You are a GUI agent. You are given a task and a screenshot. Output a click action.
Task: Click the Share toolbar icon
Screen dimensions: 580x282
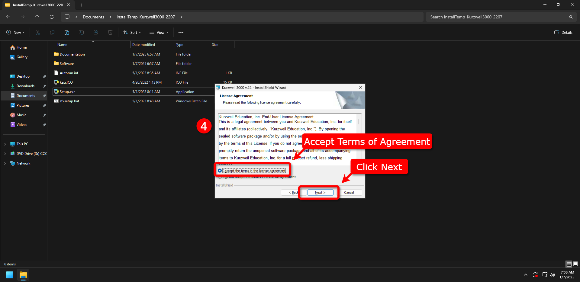pyautogui.click(x=96, y=32)
